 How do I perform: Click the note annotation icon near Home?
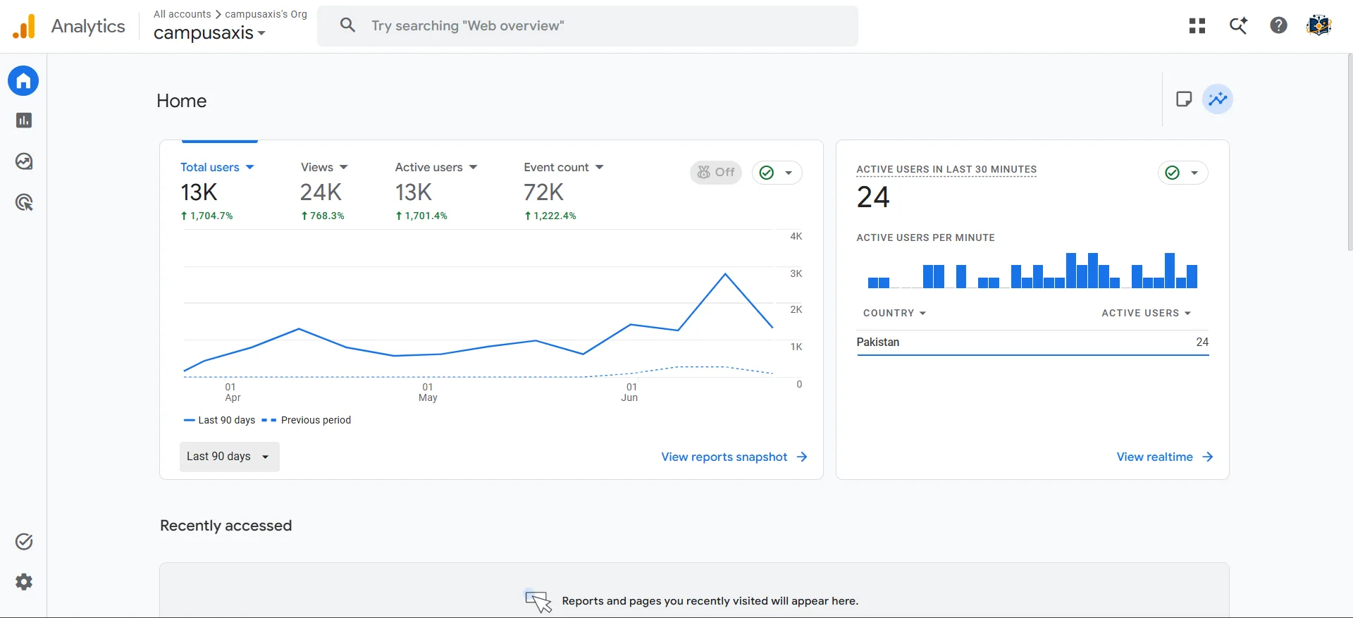coord(1184,99)
